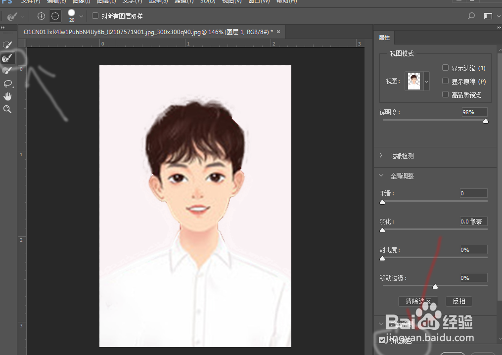Click the portrait image on canvas
Image resolution: width=502 pixels, height=355 pixels.
[x=195, y=206]
